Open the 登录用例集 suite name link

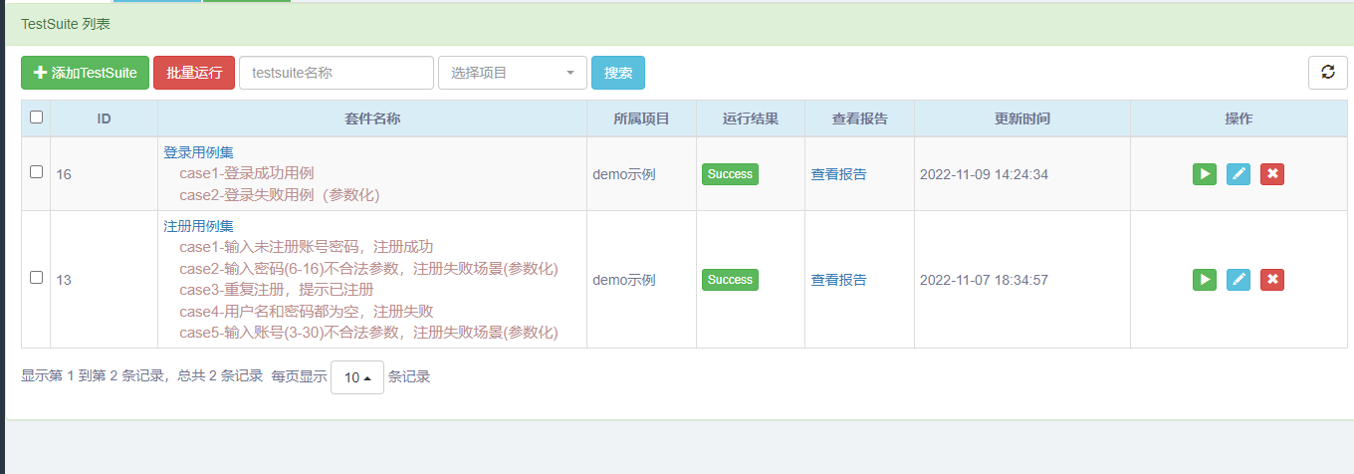(199, 152)
